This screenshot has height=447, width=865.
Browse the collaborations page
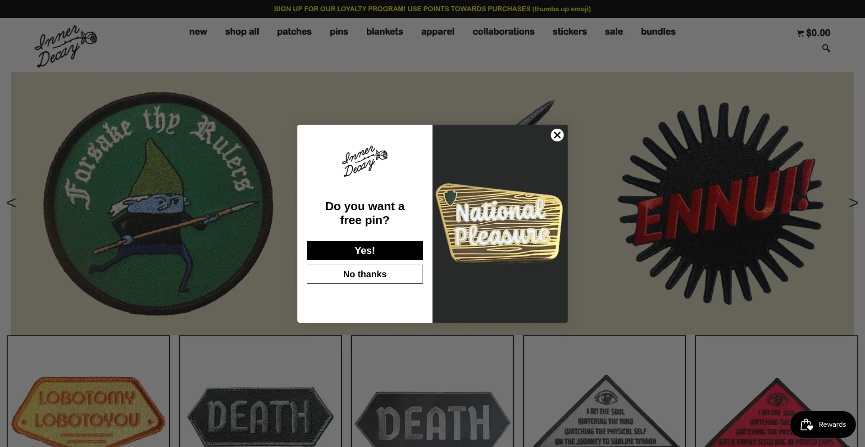[503, 32]
